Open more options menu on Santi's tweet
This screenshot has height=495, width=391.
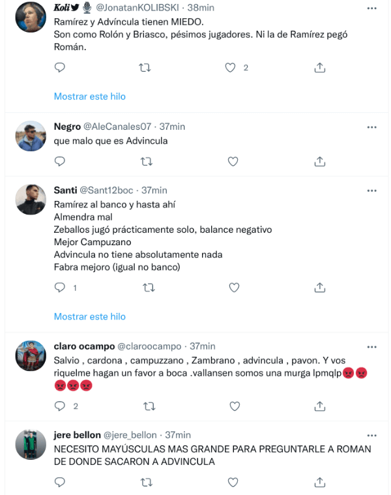[371, 190]
